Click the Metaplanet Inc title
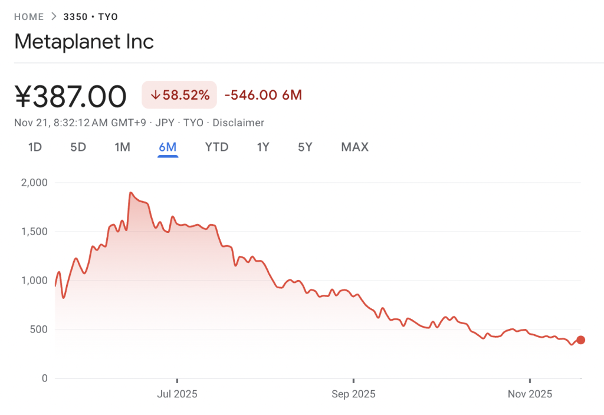 tap(84, 42)
